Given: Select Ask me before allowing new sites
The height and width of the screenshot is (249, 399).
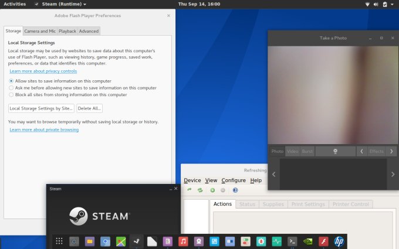Looking at the screenshot, I should click(x=12, y=87).
